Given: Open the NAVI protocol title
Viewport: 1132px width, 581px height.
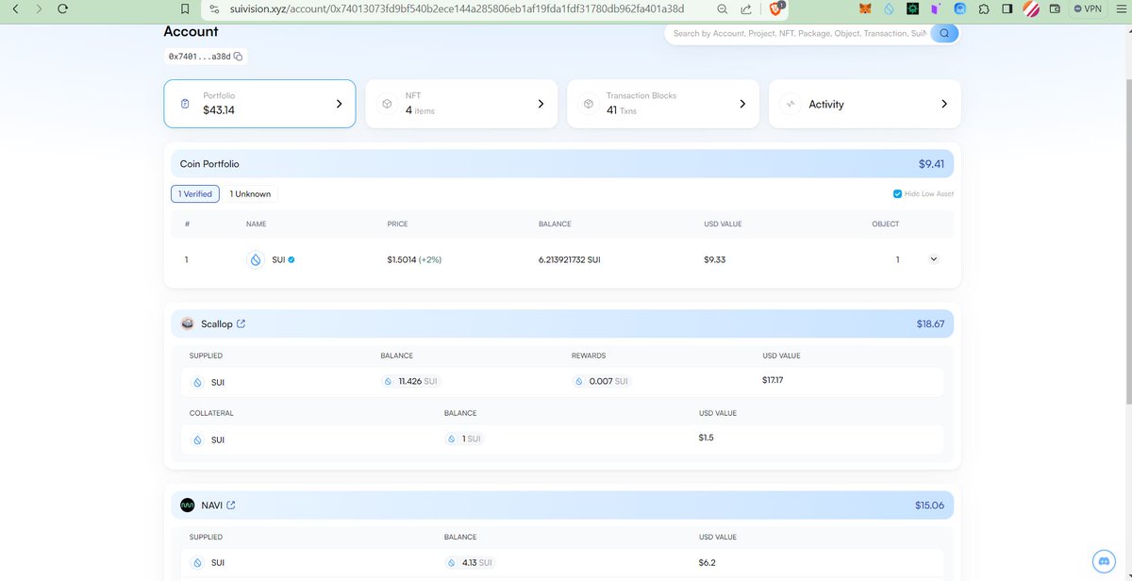Looking at the screenshot, I should 212,505.
